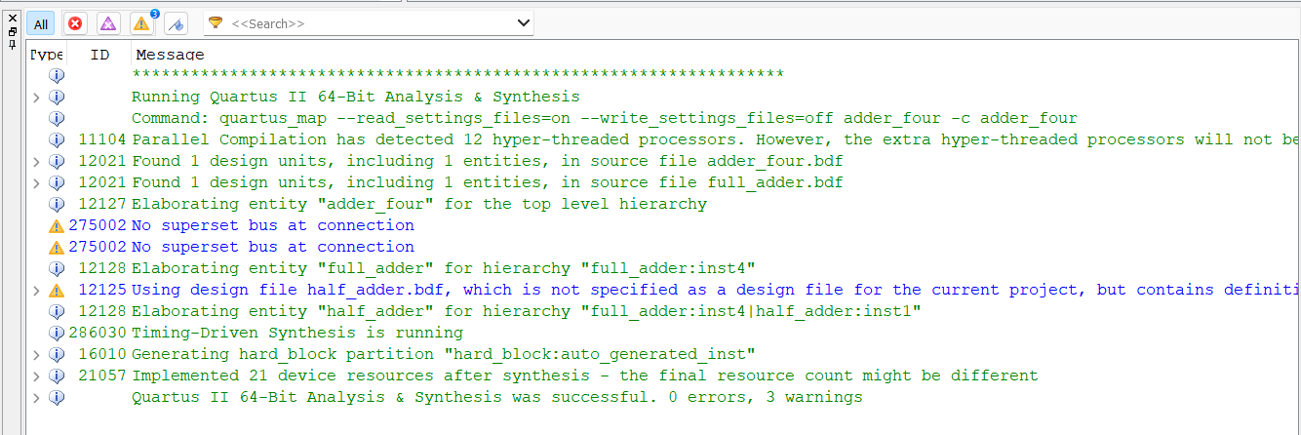Focus the <<Search>> message filter field
The width and height of the screenshot is (1301, 435).
(x=371, y=22)
